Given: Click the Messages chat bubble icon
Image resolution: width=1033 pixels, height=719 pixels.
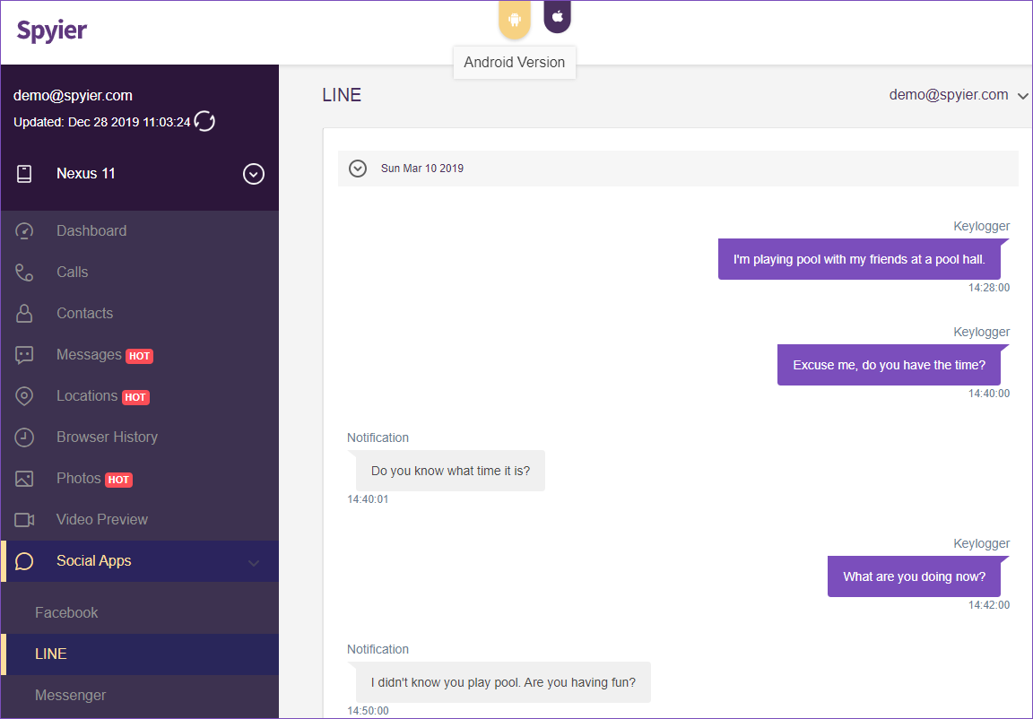Looking at the screenshot, I should click(x=24, y=355).
